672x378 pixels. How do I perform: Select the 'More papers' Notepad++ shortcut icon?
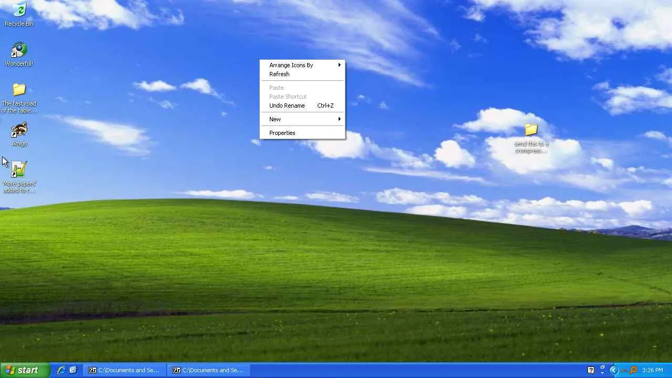point(19,177)
